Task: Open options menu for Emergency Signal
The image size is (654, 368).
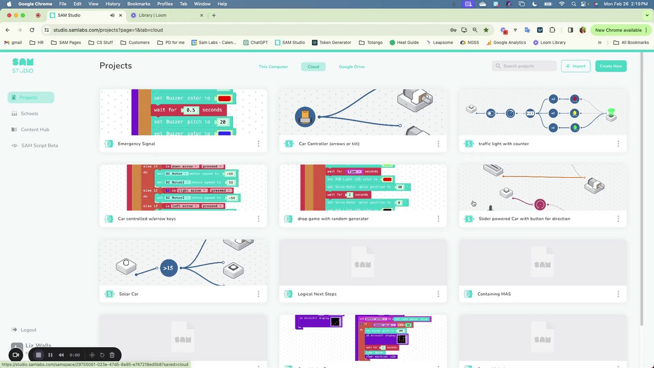Action: tap(258, 144)
